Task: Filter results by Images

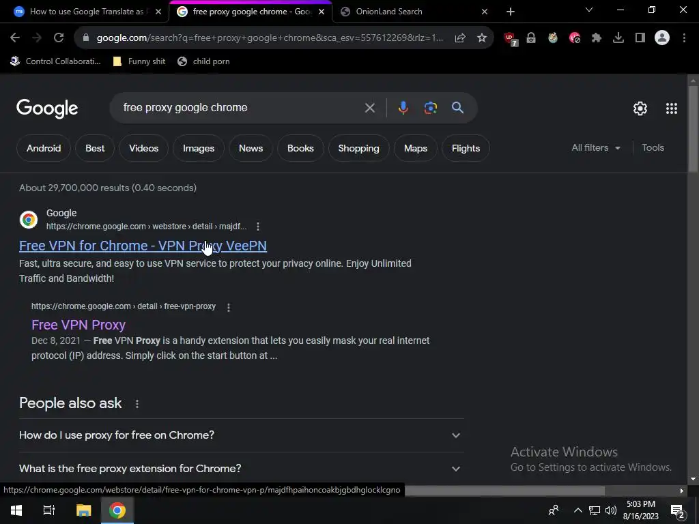Action: click(199, 148)
